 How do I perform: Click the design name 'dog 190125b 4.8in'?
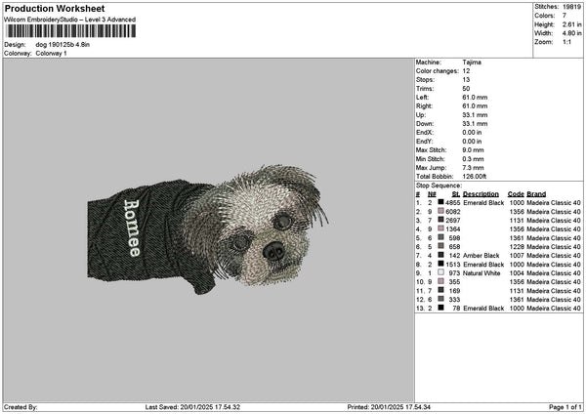pos(63,45)
